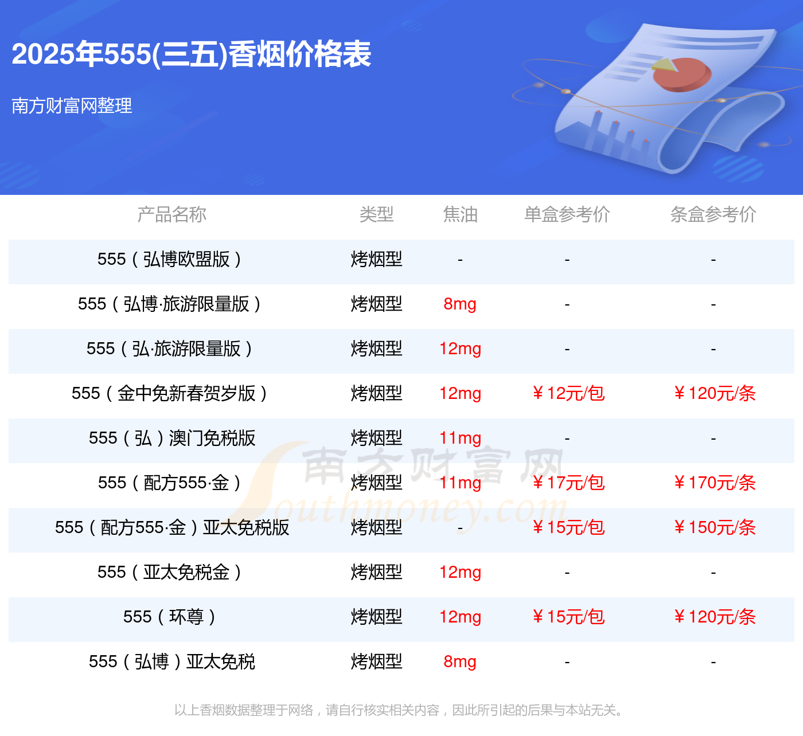Screen dimensions: 803x736
Task: Click 12mg tar value for 环尊
Action: tap(460, 617)
